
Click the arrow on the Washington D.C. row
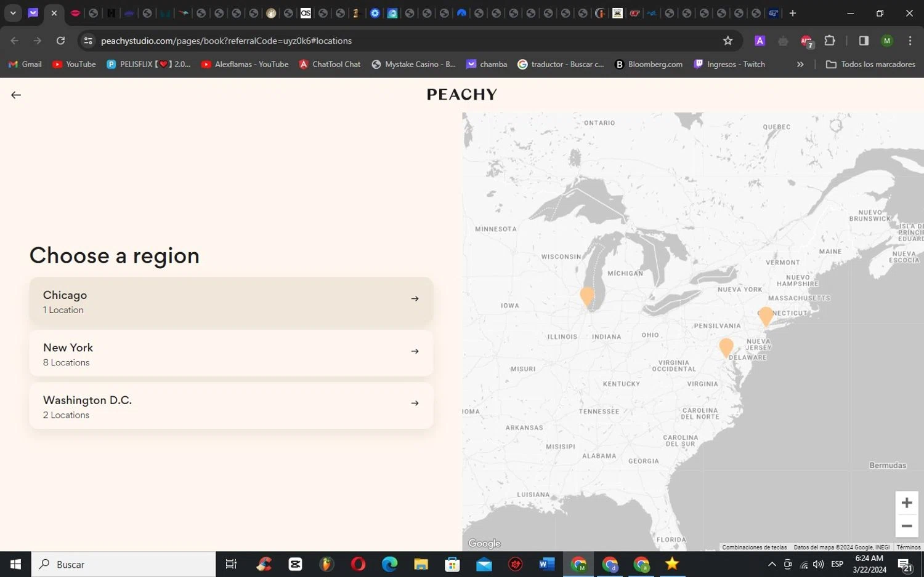coord(415,404)
